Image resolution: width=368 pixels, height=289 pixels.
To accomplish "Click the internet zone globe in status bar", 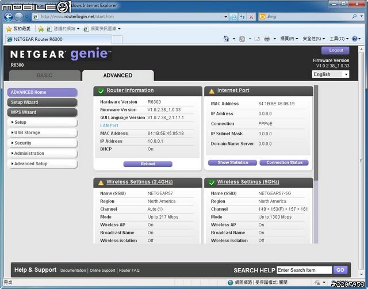I will (231, 282).
